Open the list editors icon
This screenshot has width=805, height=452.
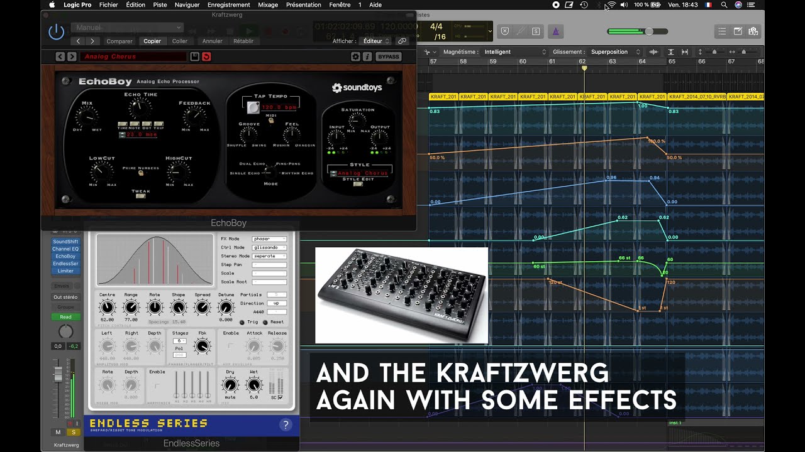click(x=722, y=31)
